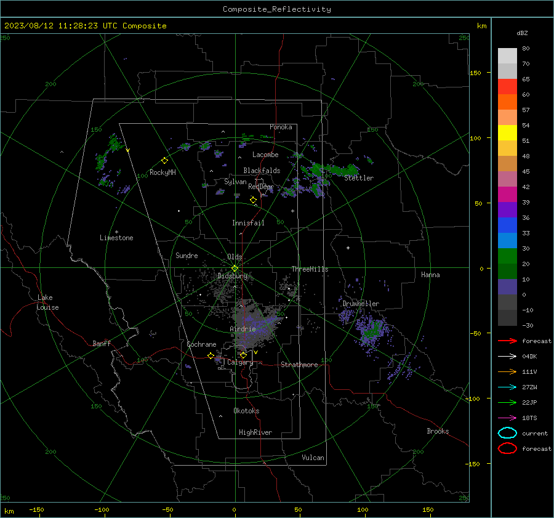
Task: Click the Ponoka city label
Action: [x=281, y=127]
